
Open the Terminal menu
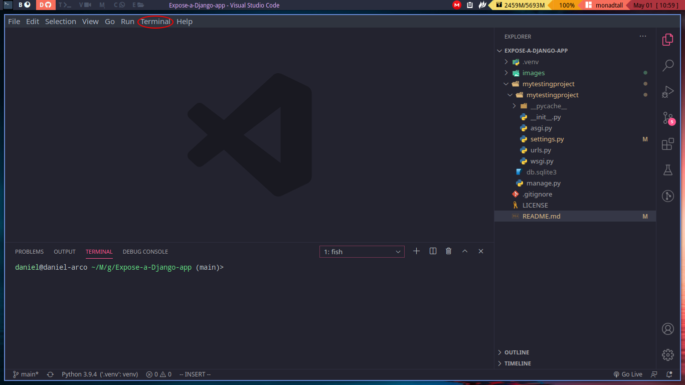(x=155, y=22)
